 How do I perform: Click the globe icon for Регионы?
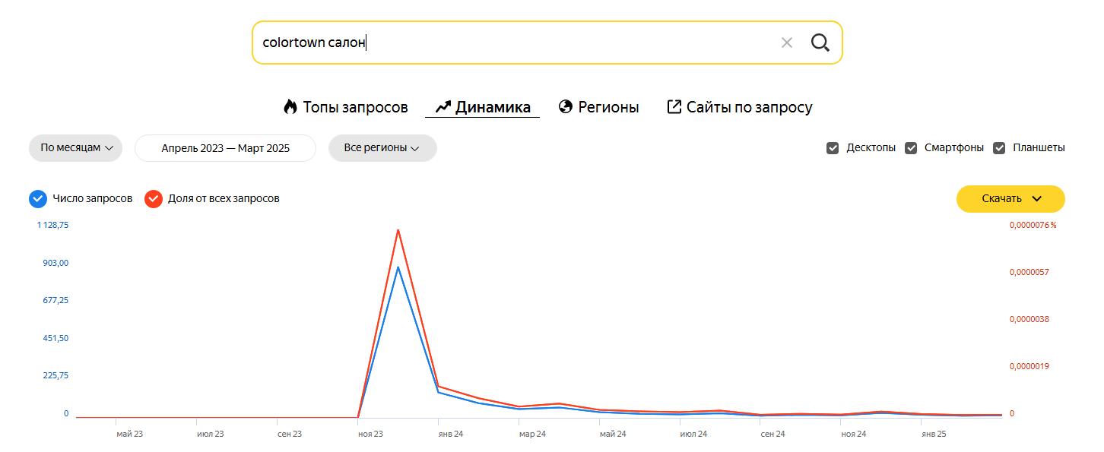pyautogui.click(x=565, y=107)
